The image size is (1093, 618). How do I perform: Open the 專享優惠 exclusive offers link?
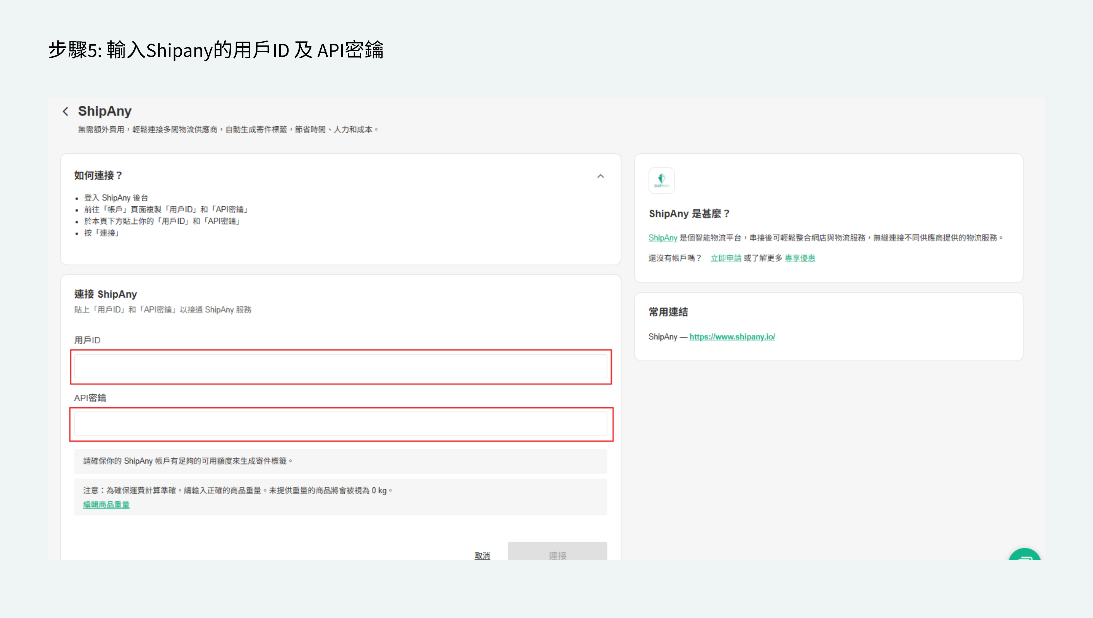[799, 258]
